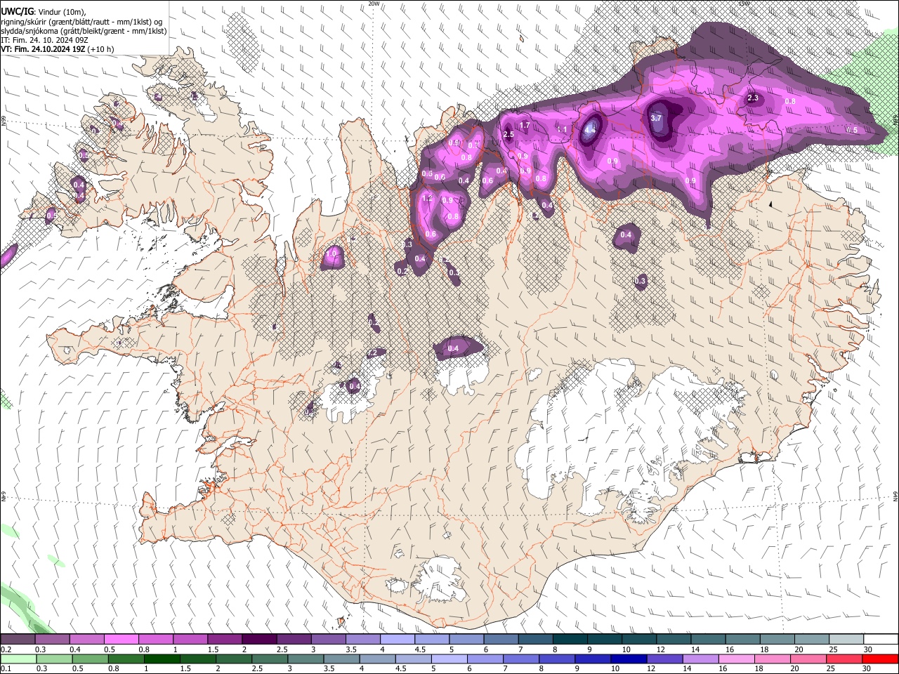Image resolution: width=899 pixels, height=674 pixels.
Task: Click the slydda/snjókoma legend description line
Action: coord(84,31)
